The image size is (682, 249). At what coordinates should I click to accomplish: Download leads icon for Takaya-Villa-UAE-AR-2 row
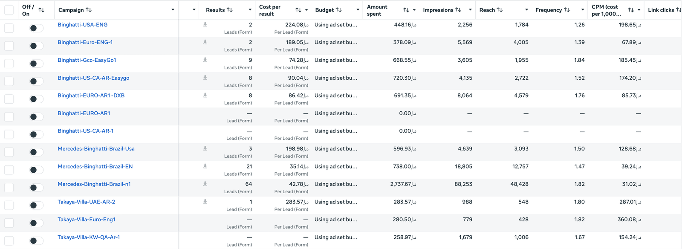pyautogui.click(x=205, y=202)
